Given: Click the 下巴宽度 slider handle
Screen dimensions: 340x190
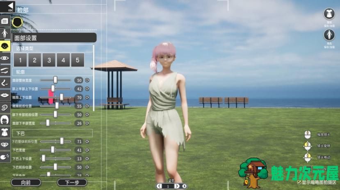Looking at the screenshot, I should coord(52,150).
